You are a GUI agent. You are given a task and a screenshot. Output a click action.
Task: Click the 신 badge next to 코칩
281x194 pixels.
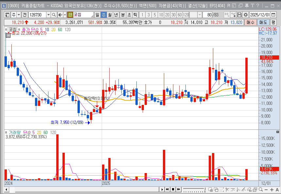tap(70, 15)
